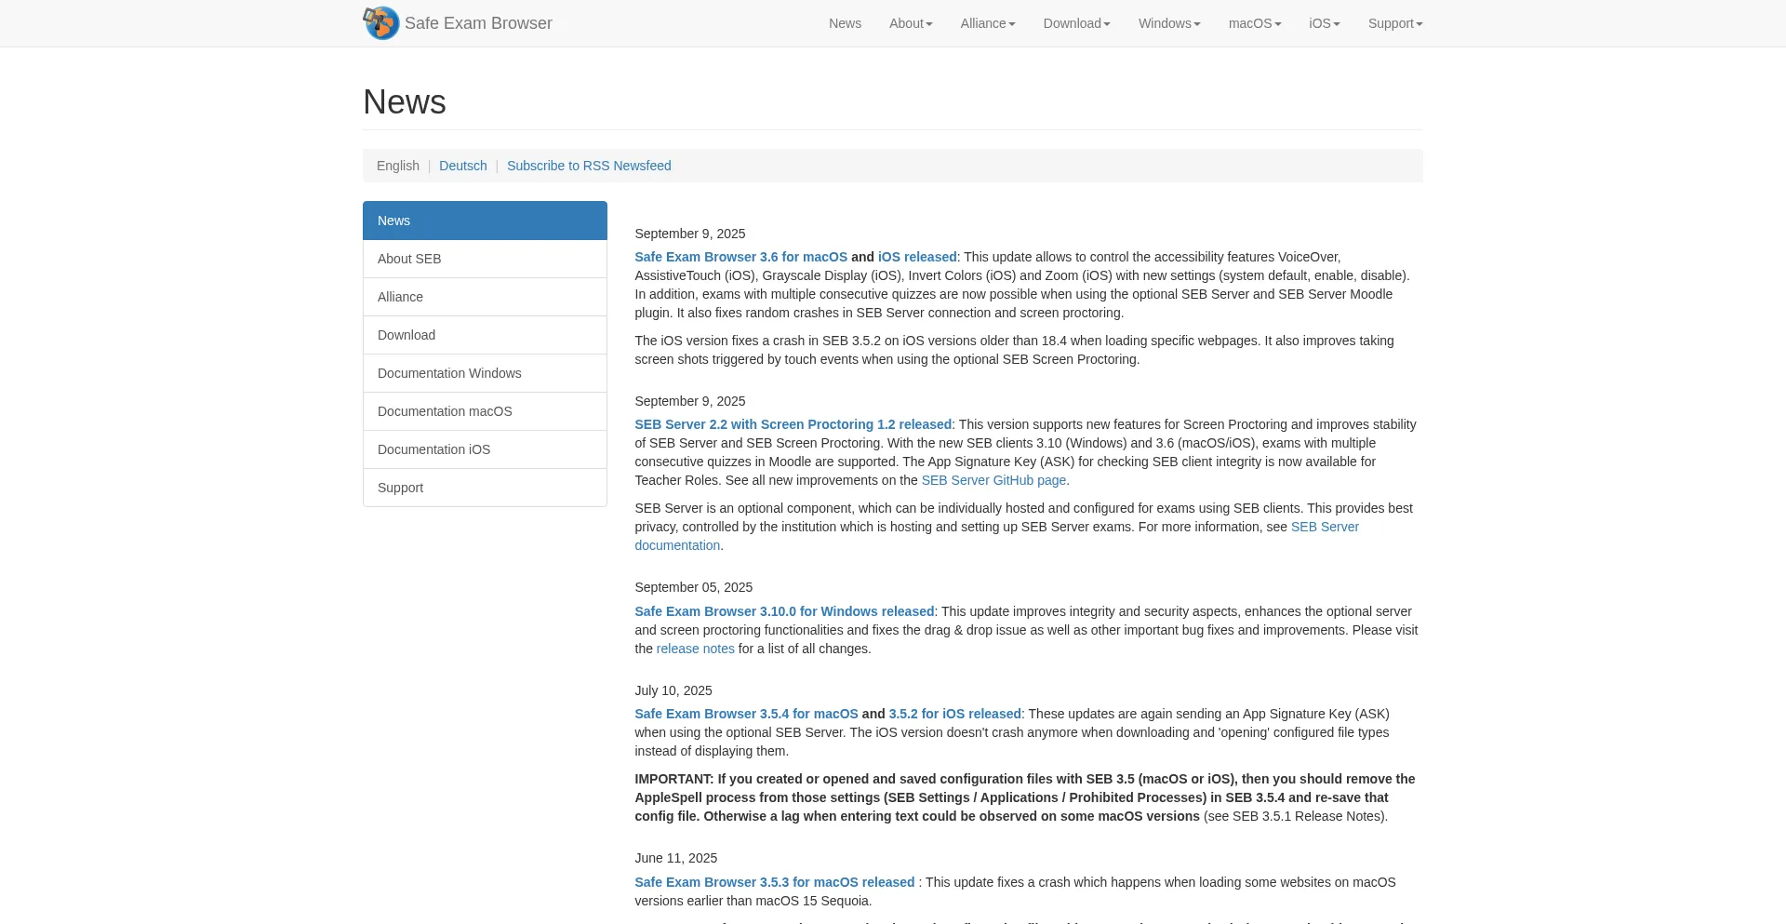Open the Support dropdown in navbar
Viewport: 1786px width, 924px height.
[1394, 23]
